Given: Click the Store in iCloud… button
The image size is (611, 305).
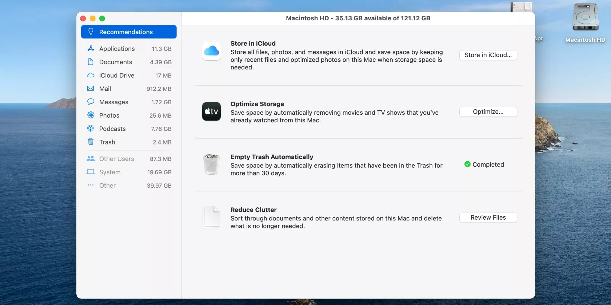Looking at the screenshot, I should point(488,55).
